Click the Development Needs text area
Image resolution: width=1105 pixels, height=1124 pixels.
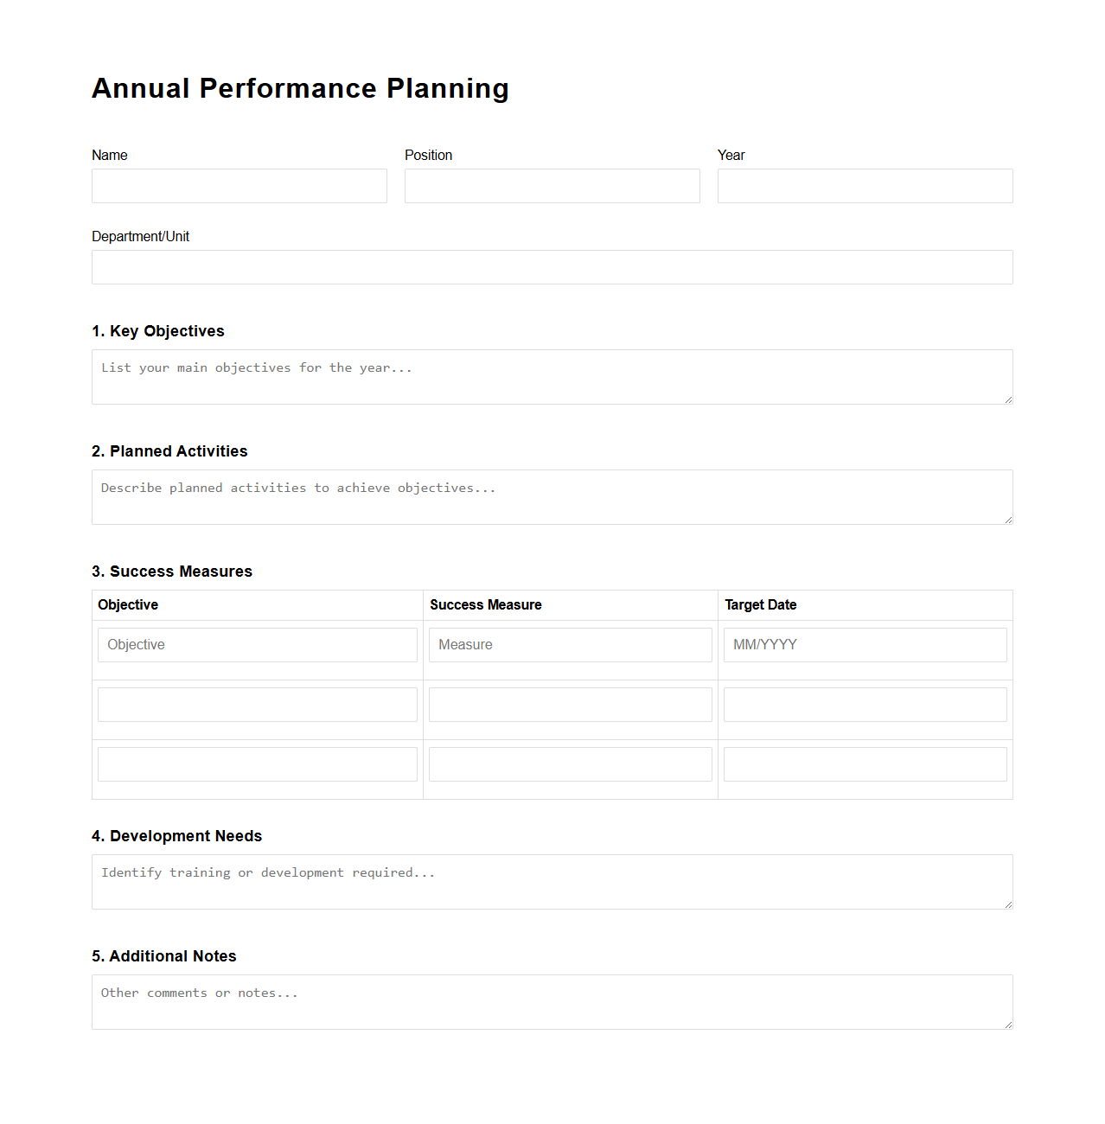552,881
